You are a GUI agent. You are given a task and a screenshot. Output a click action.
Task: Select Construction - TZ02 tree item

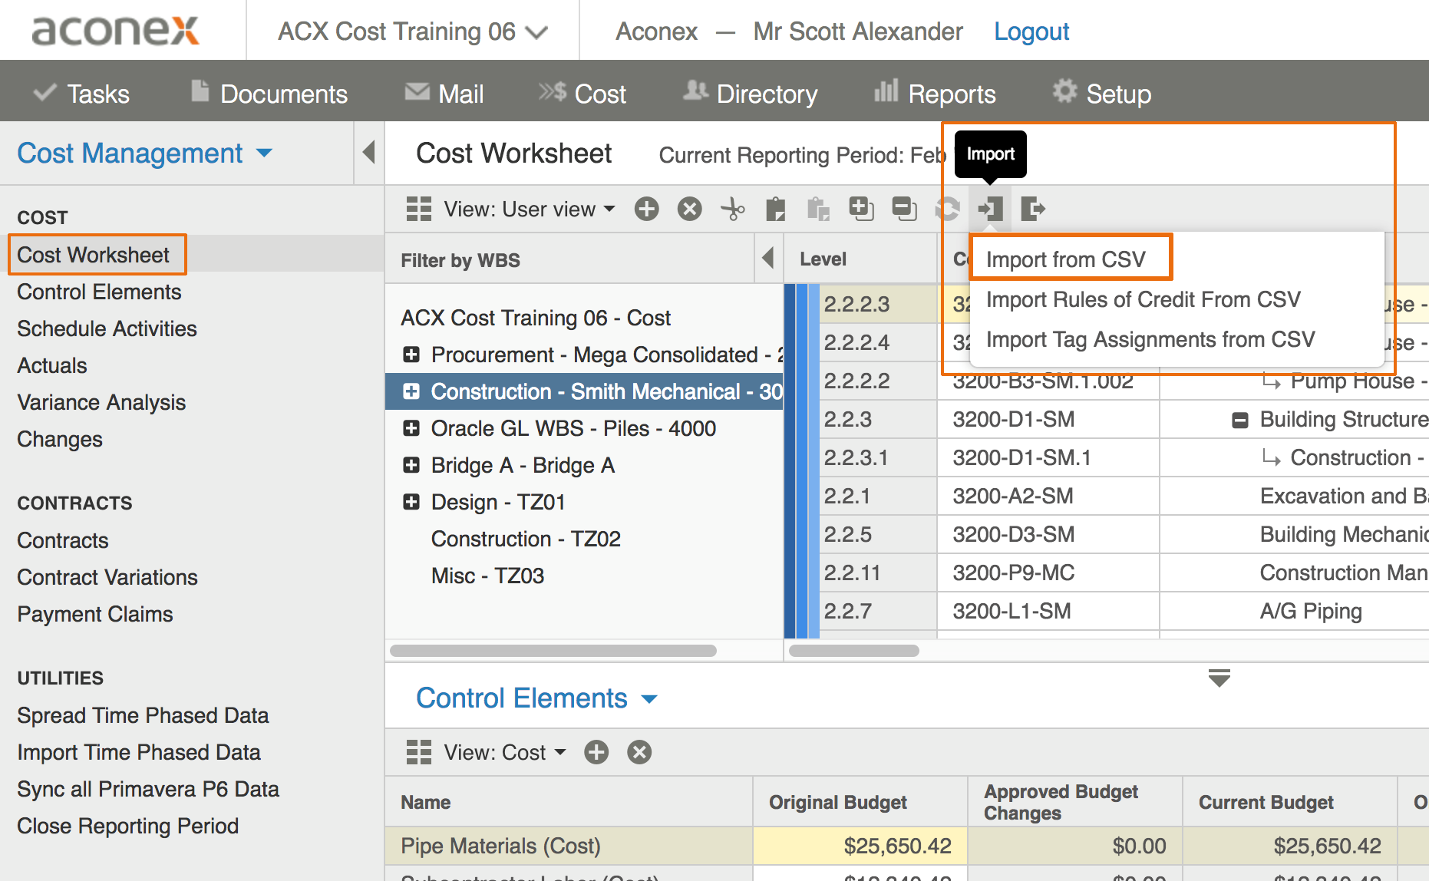(526, 539)
